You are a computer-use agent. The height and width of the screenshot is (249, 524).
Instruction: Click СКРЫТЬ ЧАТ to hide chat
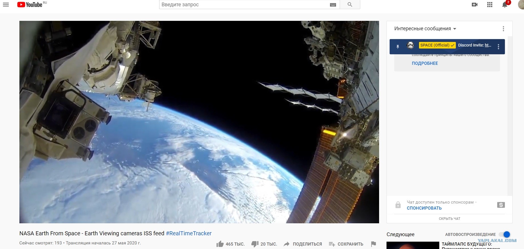(x=450, y=219)
